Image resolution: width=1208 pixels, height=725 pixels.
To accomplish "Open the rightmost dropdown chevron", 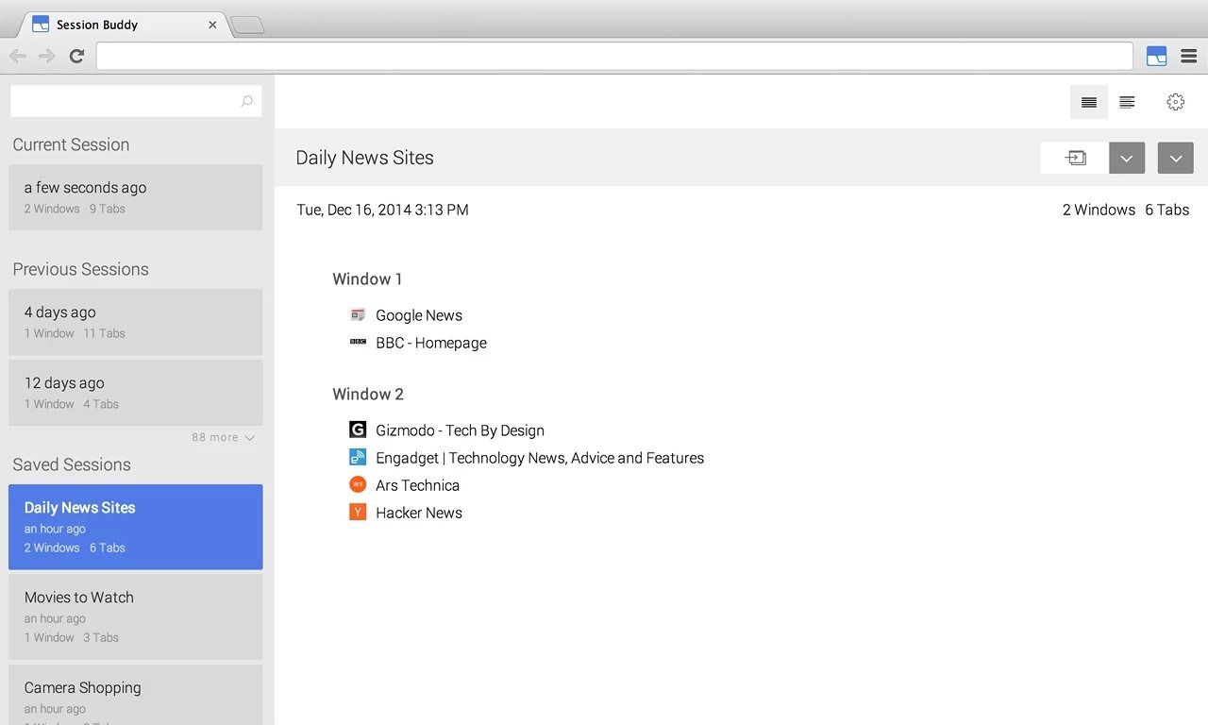I will tap(1175, 158).
